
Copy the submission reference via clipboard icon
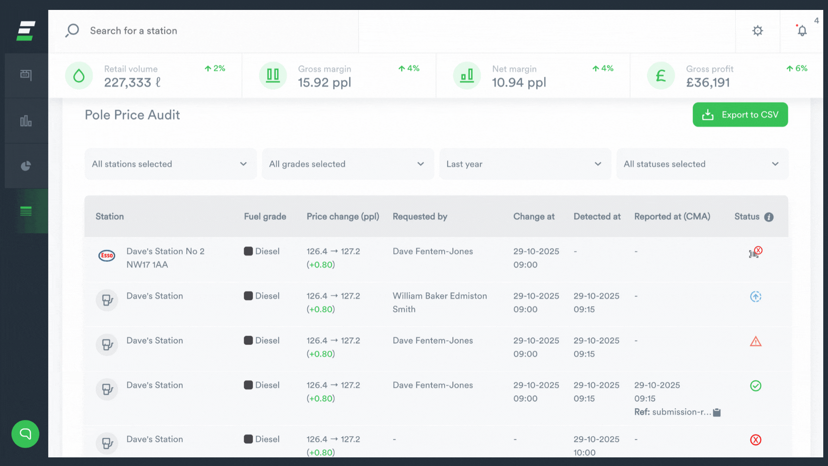716,412
